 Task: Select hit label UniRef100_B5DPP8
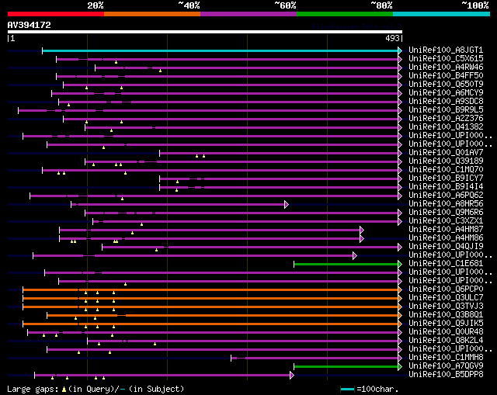point(446,375)
